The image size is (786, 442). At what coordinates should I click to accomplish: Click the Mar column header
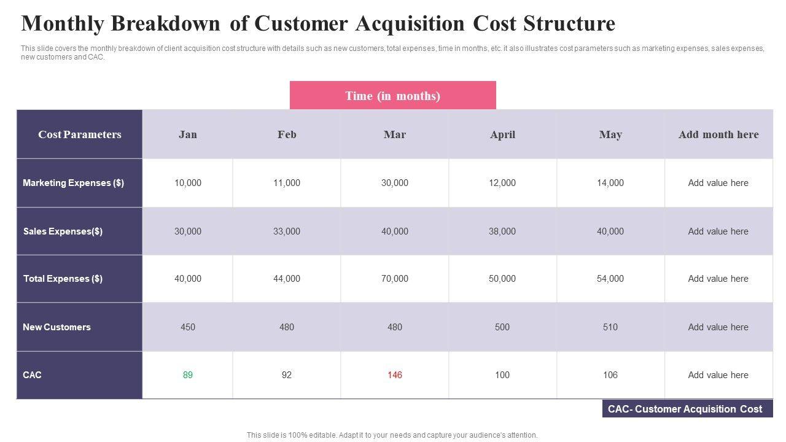pyautogui.click(x=395, y=134)
